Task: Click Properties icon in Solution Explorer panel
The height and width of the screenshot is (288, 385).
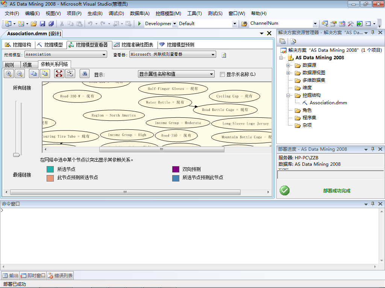Action: pyautogui.click(x=282, y=41)
